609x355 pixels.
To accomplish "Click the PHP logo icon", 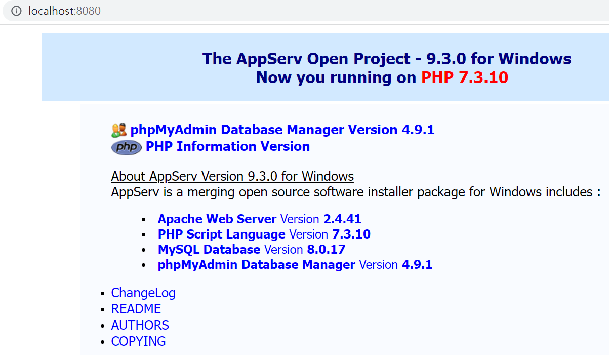I will coord(127,147).
